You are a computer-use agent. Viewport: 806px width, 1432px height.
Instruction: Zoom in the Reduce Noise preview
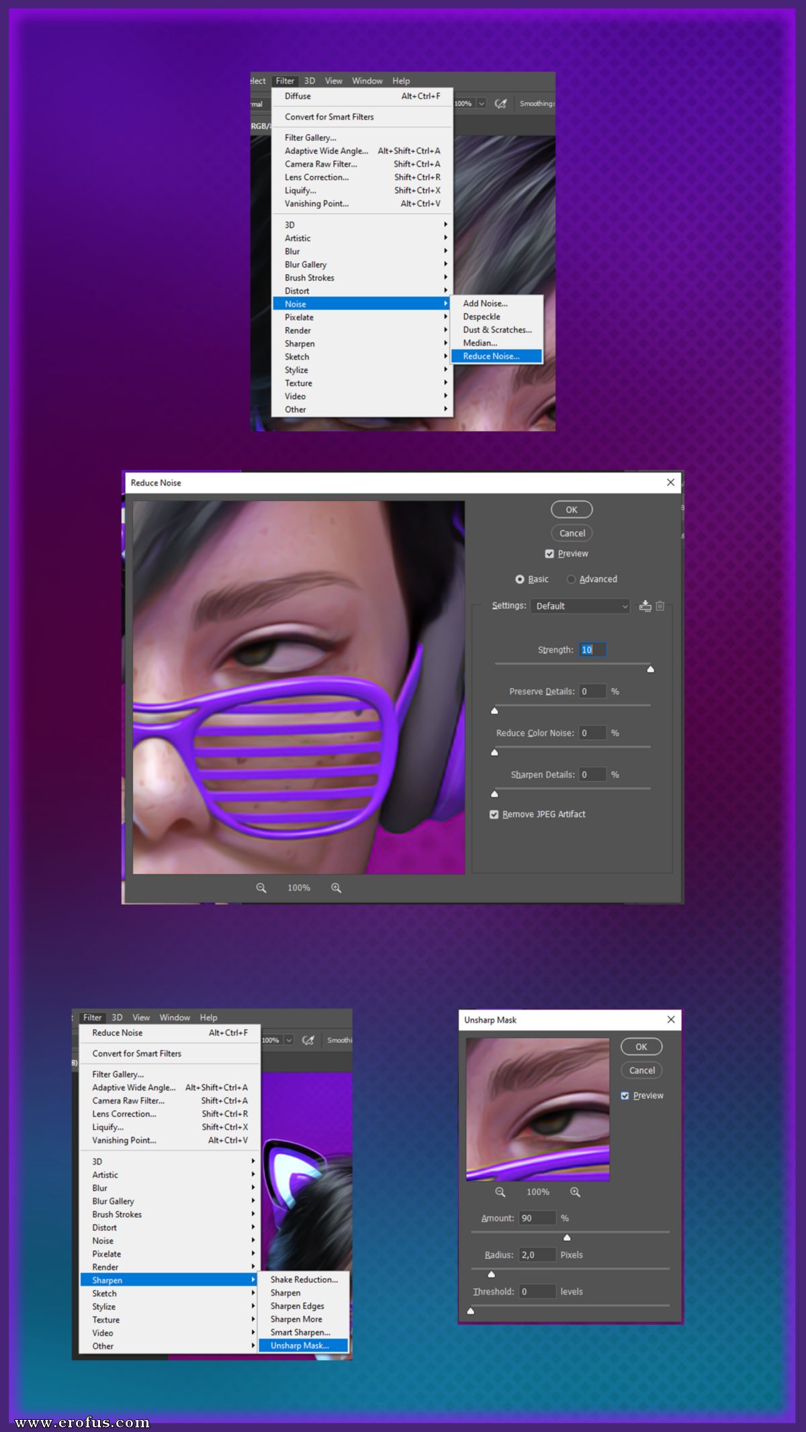(337, 888)
